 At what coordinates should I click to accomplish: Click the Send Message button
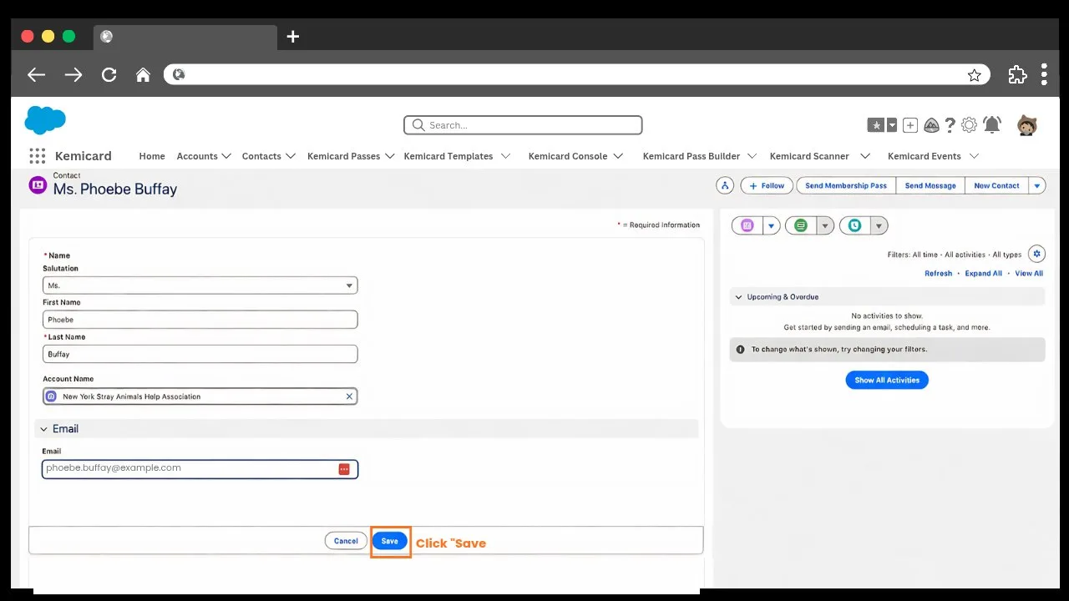tap(930, 185)
